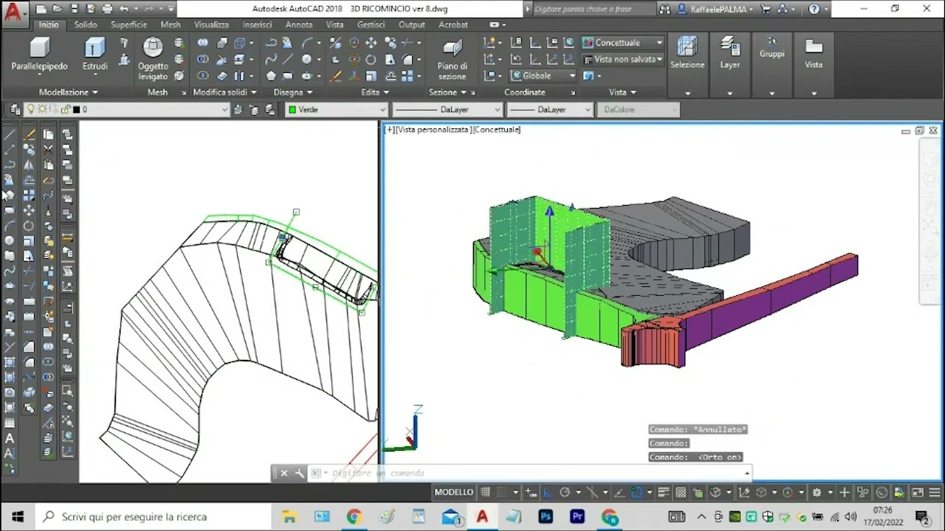
Task: Toggle clean screen icon in status bar
Action: pyautogui.click(x=918, y=492)
